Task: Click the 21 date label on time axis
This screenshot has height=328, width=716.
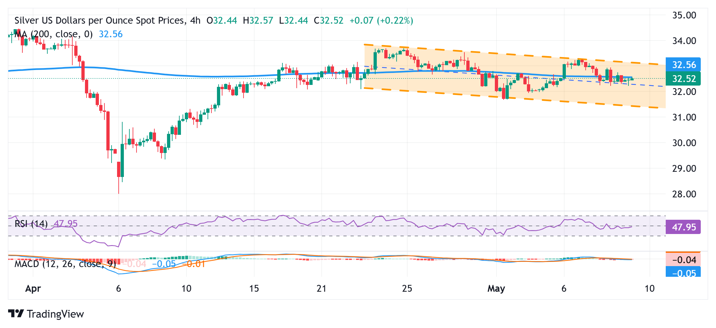Action: tap(321, 288)
